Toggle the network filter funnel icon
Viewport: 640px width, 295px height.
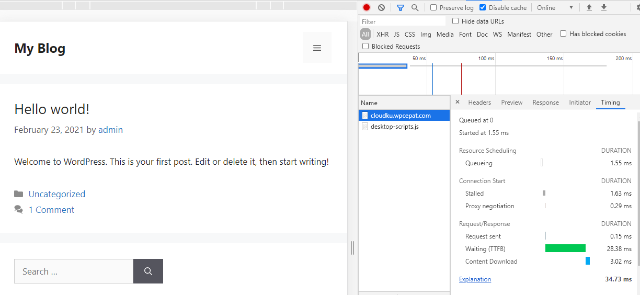(x=400, y=8)
